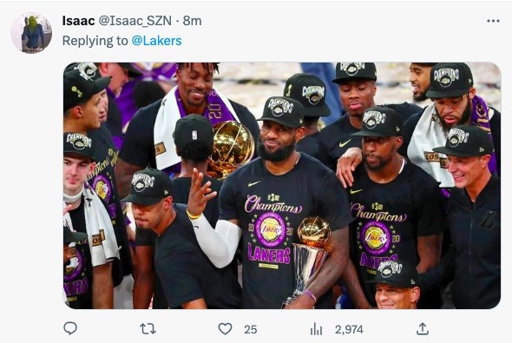This screenshot has height=343, width=512.
Task: Open the Lakers champions photo
Action: tap(282, 186)
